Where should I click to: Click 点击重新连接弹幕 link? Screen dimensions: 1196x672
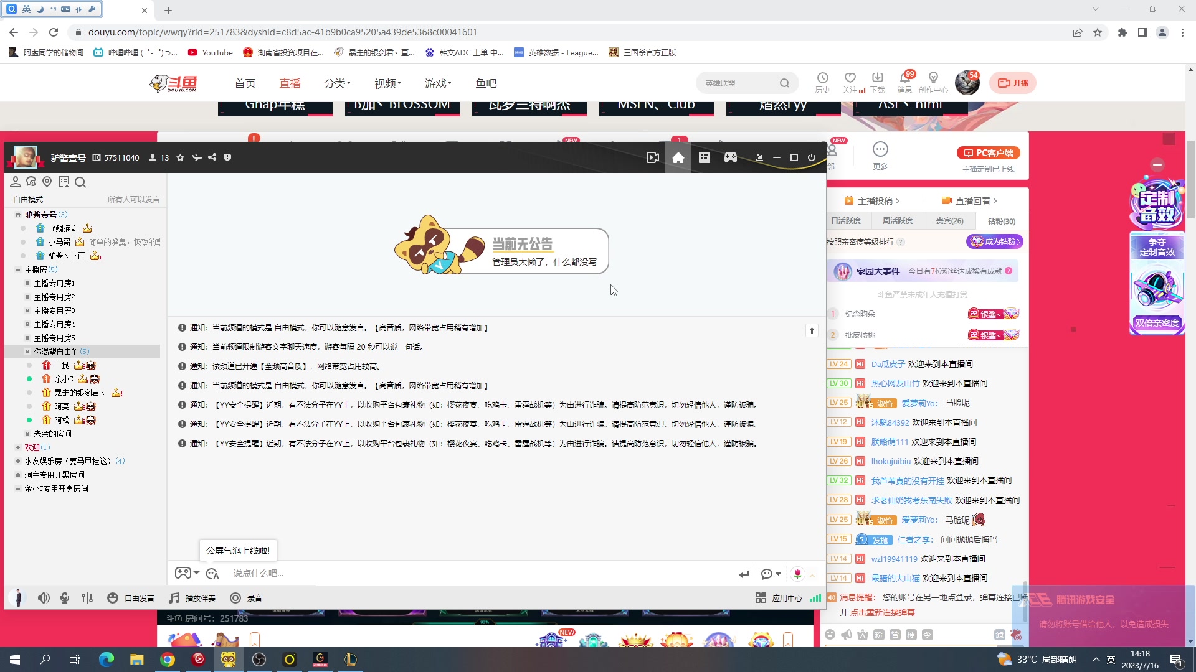pyautogui.click(x=883, y=612)
